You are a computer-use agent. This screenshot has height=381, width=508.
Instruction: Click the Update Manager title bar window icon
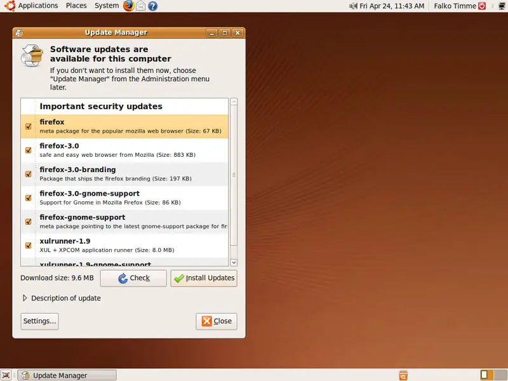click(x=20, y=33)
